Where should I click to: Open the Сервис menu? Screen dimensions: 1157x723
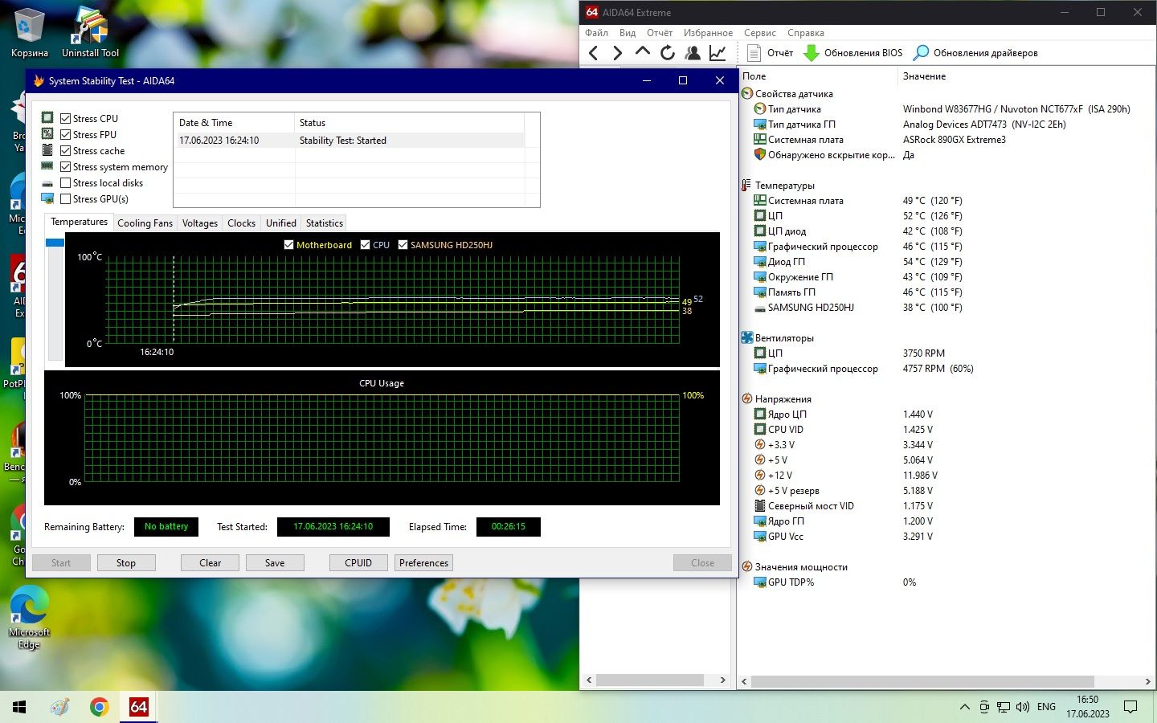759,33
